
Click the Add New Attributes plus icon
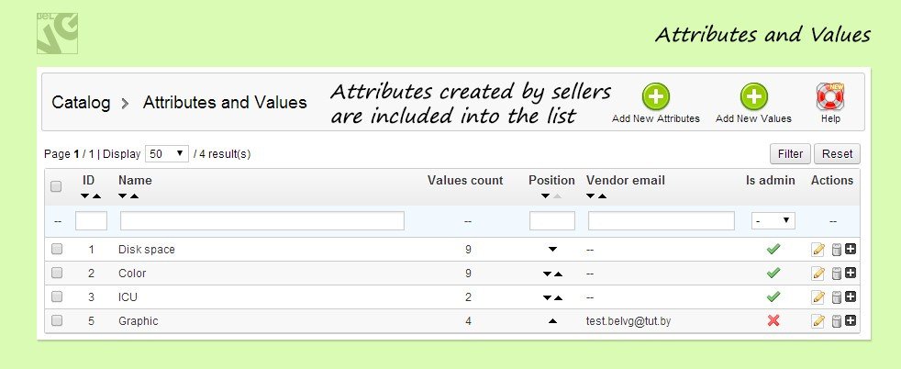point(655,96)
